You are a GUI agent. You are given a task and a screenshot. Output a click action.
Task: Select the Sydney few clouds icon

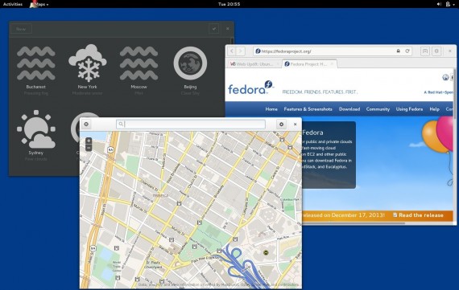click(x=36, y=129)
